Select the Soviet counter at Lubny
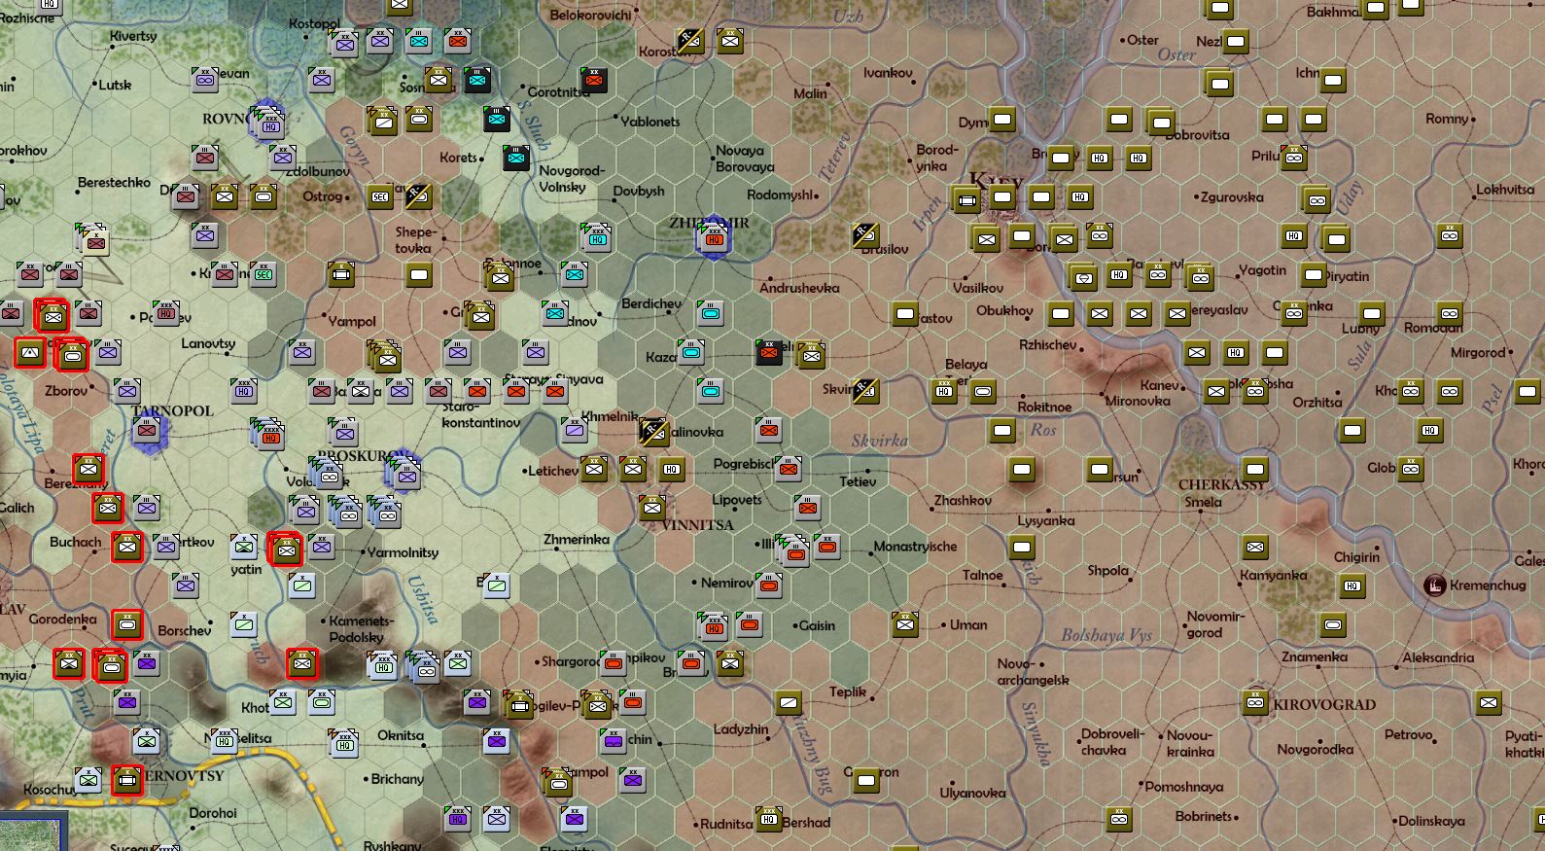Viewport: 1545px width, 851px height. [x=1372, y=313]
